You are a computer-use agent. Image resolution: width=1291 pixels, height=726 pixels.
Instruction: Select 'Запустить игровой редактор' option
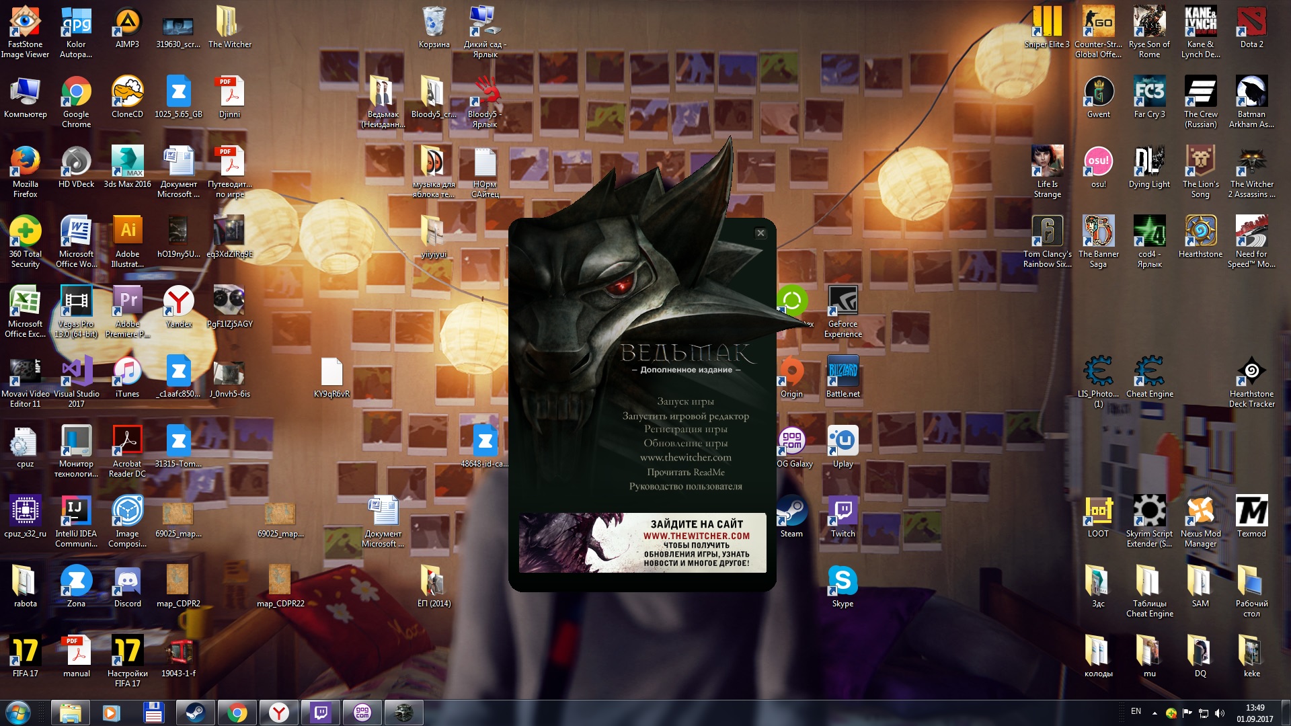685,416
